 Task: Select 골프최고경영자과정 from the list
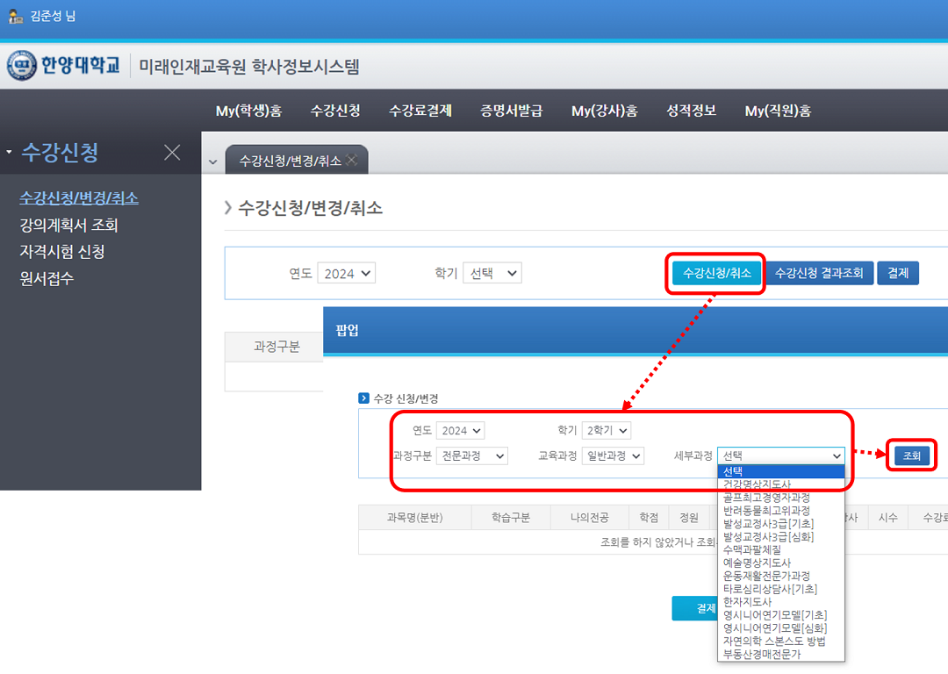[766, 497]
